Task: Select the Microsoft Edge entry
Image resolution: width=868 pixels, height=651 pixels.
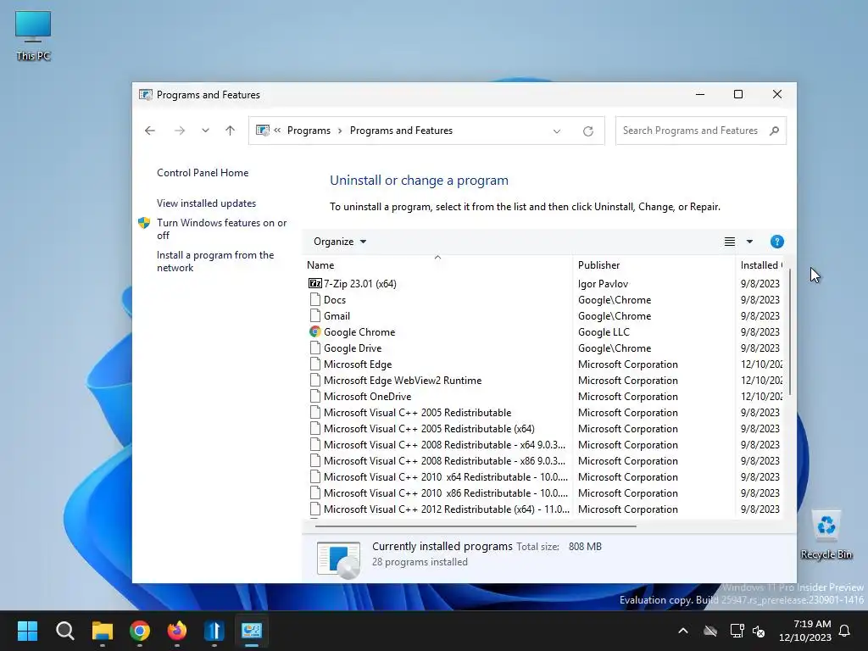Action: point(358,364)
